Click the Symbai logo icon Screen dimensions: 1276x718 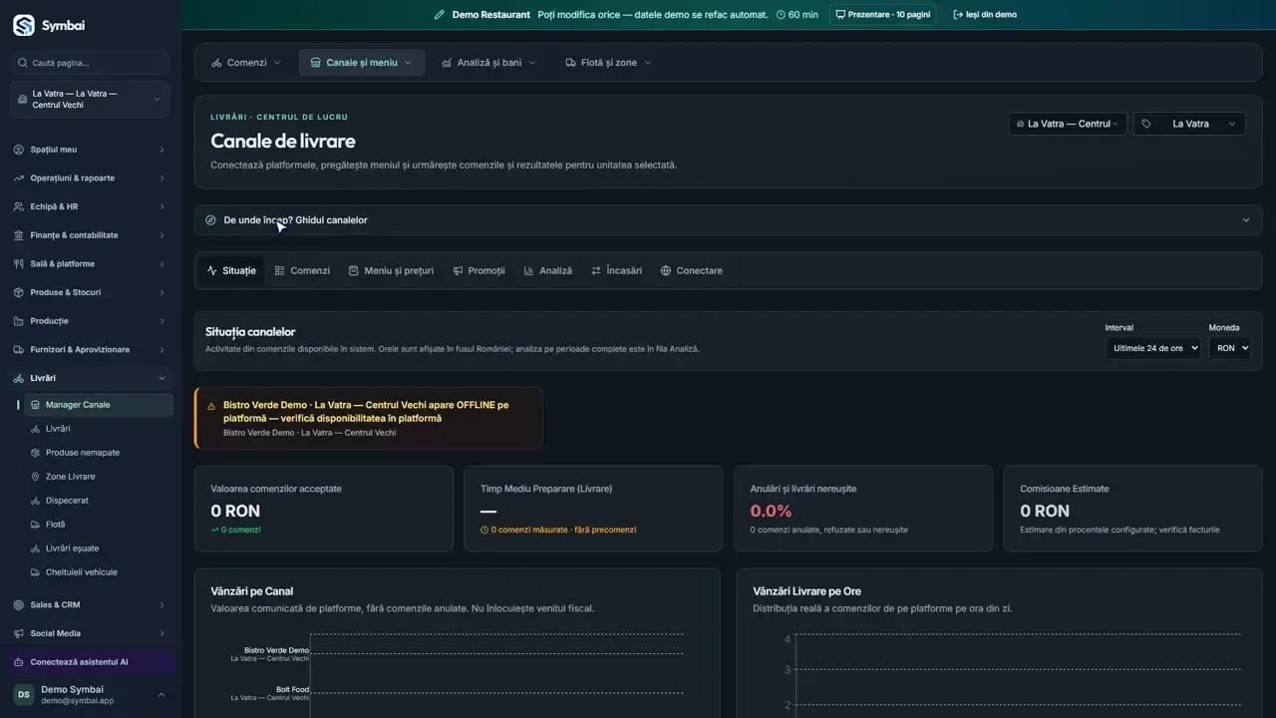coord(23,25)
